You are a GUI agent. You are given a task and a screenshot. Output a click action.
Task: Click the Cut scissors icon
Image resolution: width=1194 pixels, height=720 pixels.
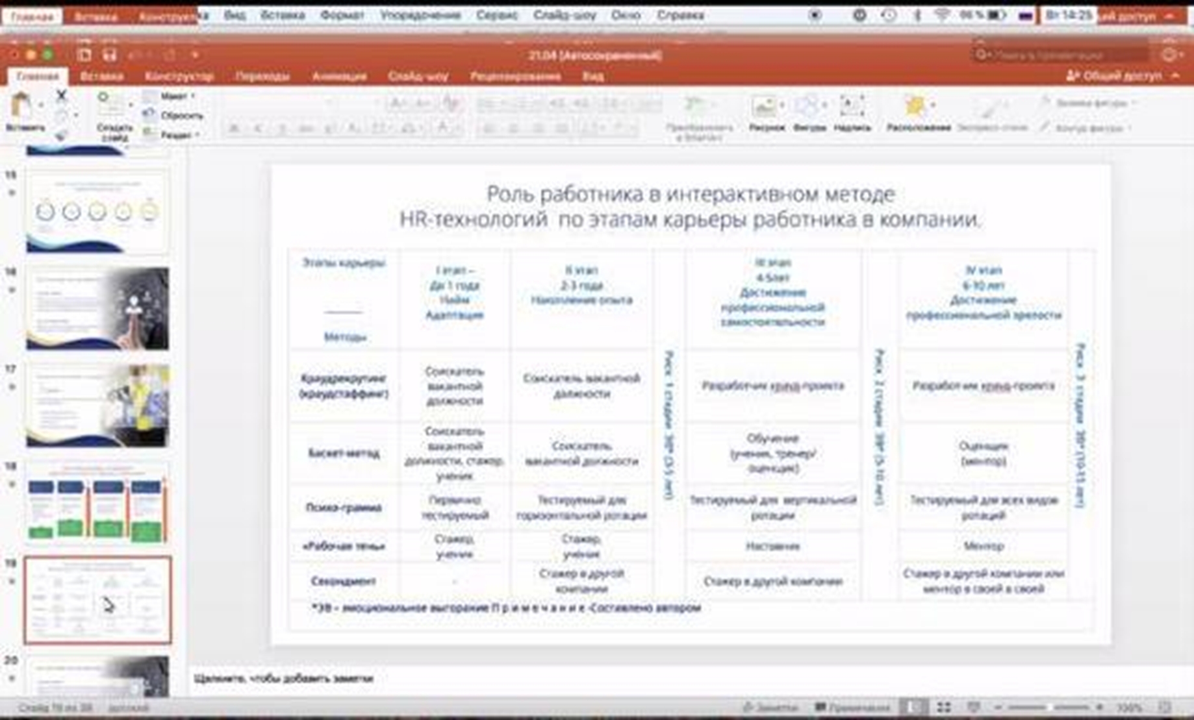click(x=61, y=96)
